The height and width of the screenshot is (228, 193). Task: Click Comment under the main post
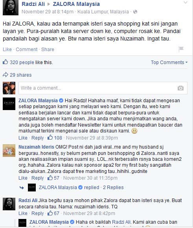coord(27,50)
